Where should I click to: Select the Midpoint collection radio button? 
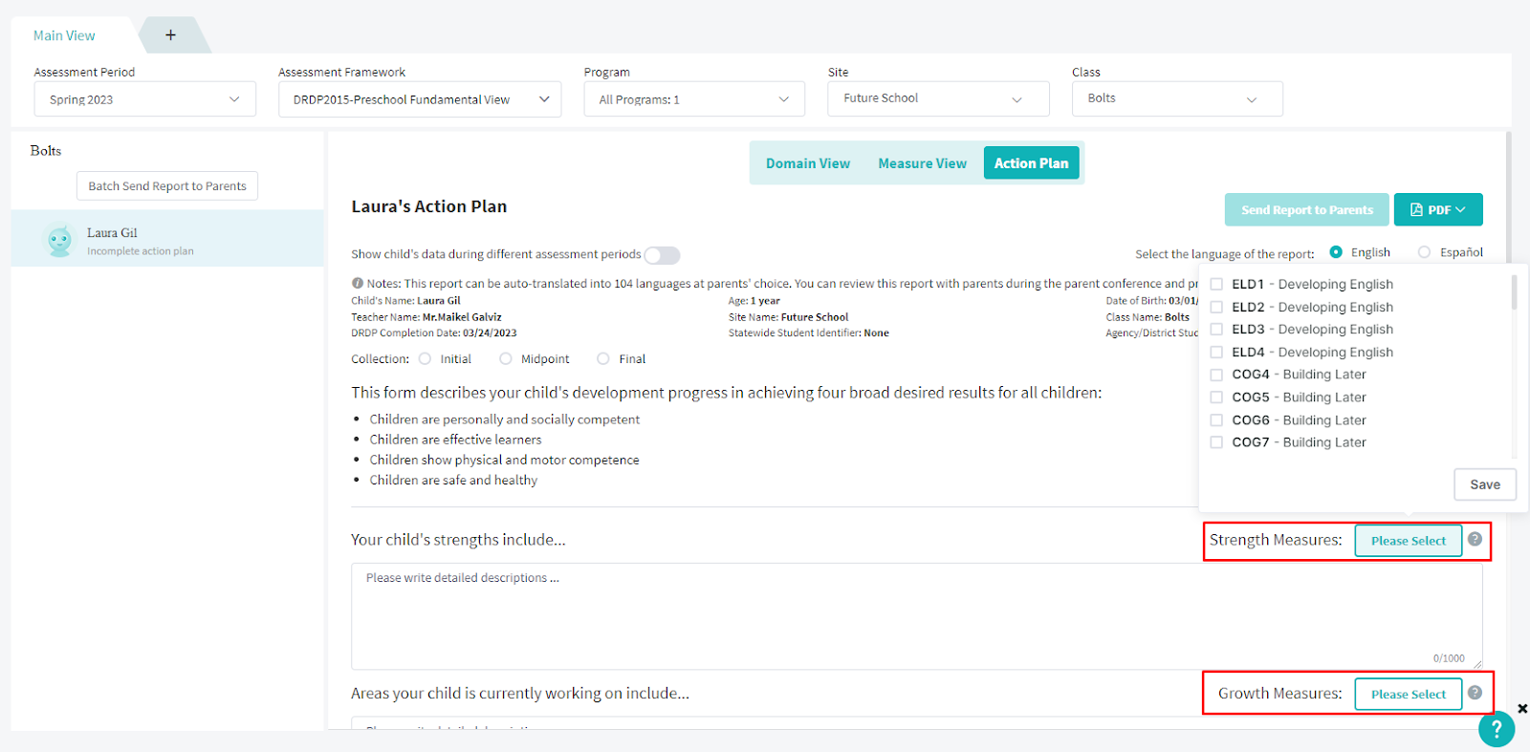coord(506,359)
